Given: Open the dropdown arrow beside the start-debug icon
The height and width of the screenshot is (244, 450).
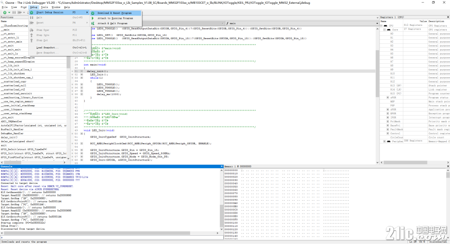Looking at the screenshot, I should (x=9, y=13).
